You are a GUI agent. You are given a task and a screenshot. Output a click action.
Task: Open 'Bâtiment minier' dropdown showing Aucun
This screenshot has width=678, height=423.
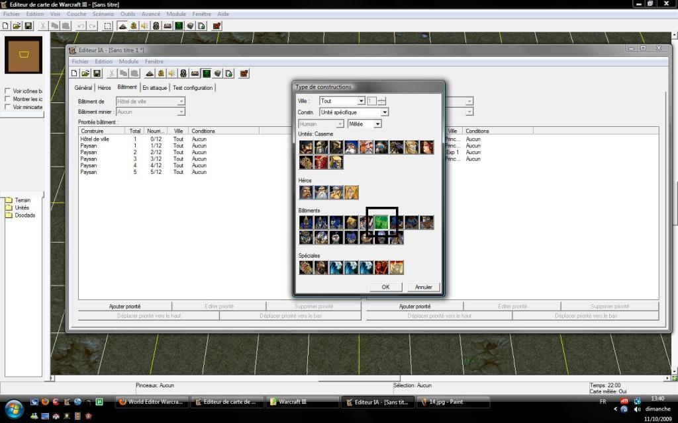click(x=150, y=112)
